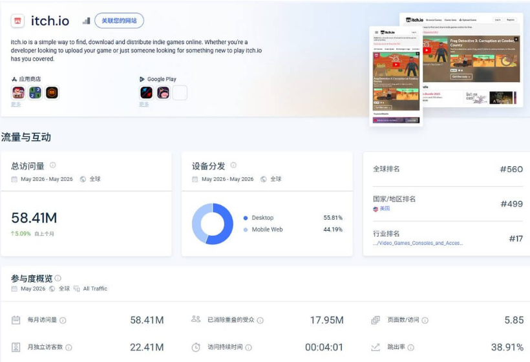Click the 00:04:01 visit duration value

pyautogui.click(x=324, y=347)
